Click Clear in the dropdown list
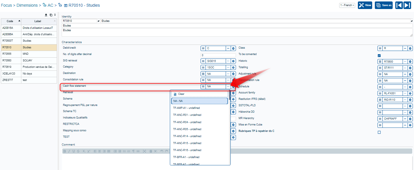This screenshot has width=414, height=170. [x=199, y=94]
